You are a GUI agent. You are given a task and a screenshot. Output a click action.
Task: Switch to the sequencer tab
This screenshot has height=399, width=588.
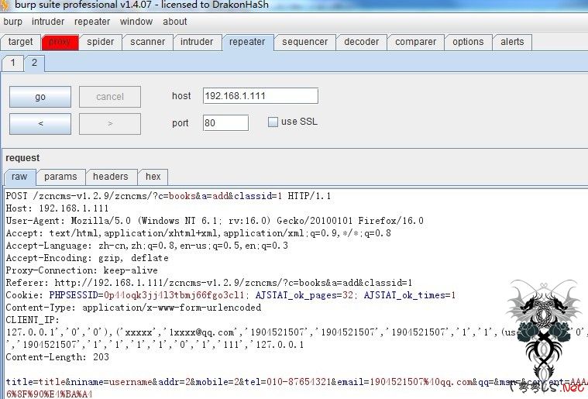pyautogui.click(x=304, y=42)
